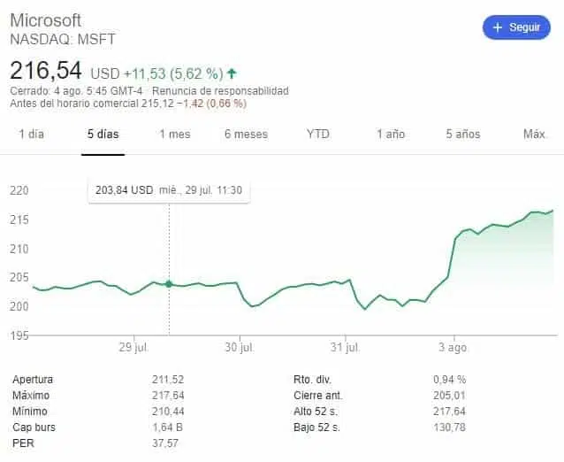Click the Bajo 52 s. value 130,78

[x=449, y=427]
